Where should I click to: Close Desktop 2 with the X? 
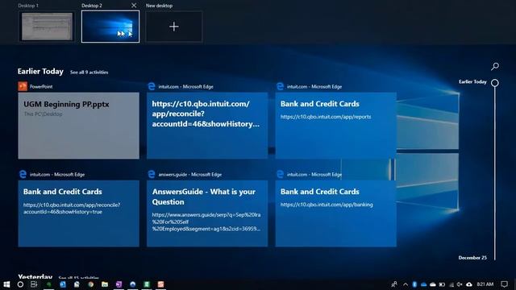coord(134,6)
